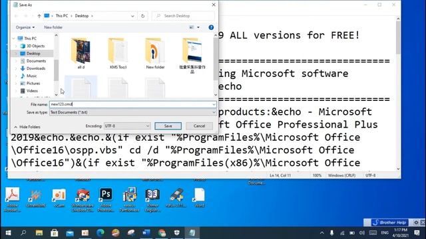Viewport: 426px width, 239px height.
Task: Select This PC in the navigation tree
Action: pos(30,39)
